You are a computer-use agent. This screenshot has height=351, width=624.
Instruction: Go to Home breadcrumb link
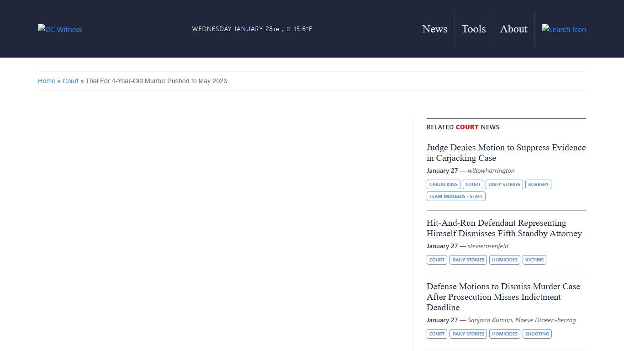pos(47,81)
